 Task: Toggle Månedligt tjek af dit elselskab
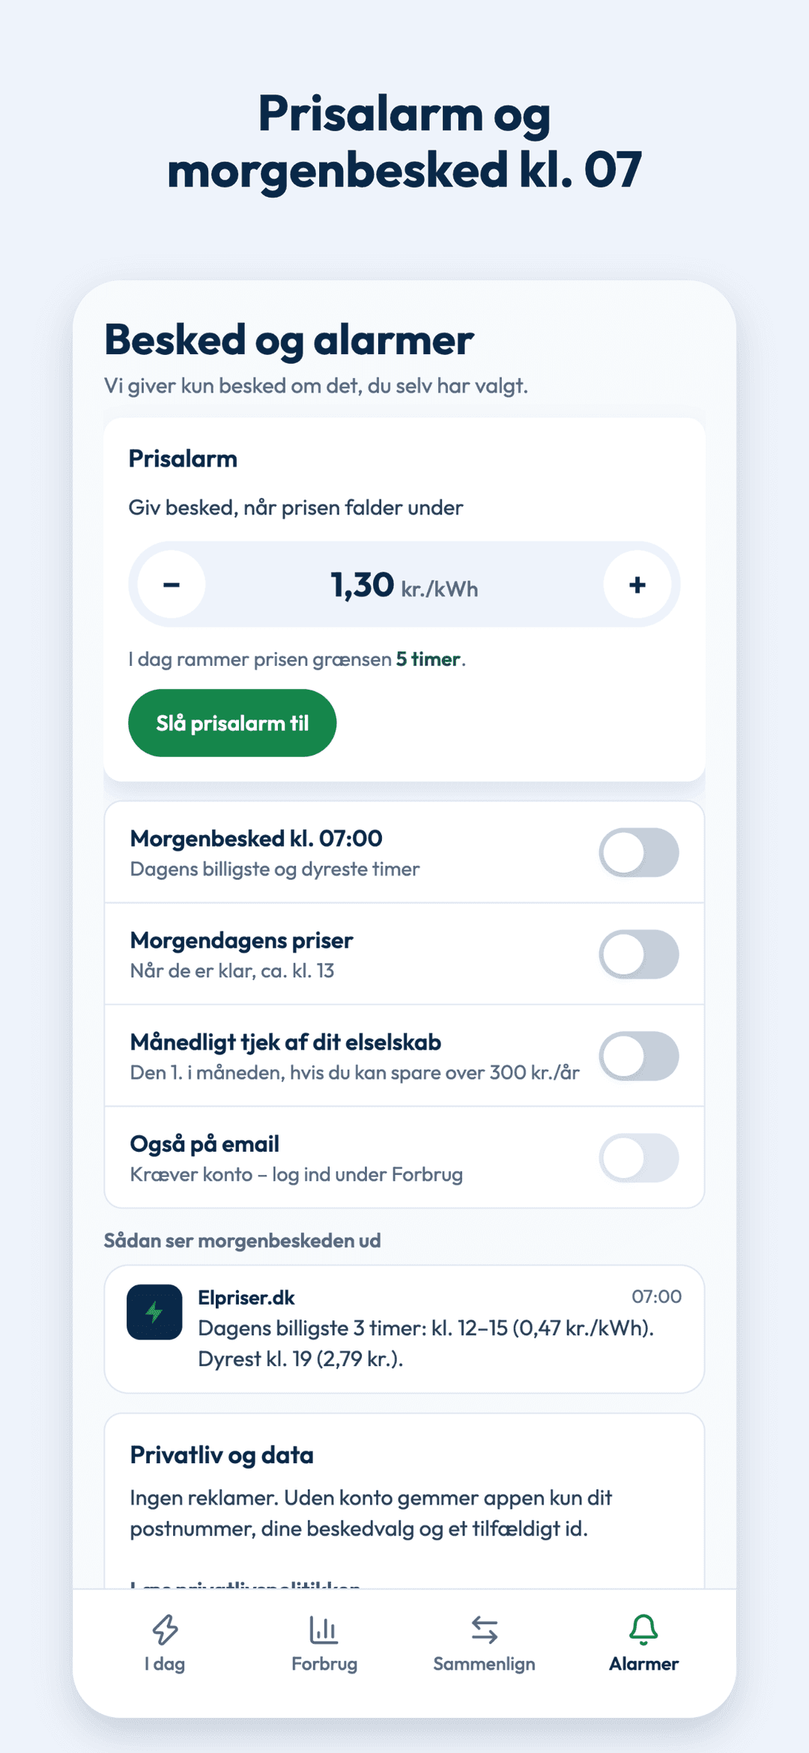639,1056
